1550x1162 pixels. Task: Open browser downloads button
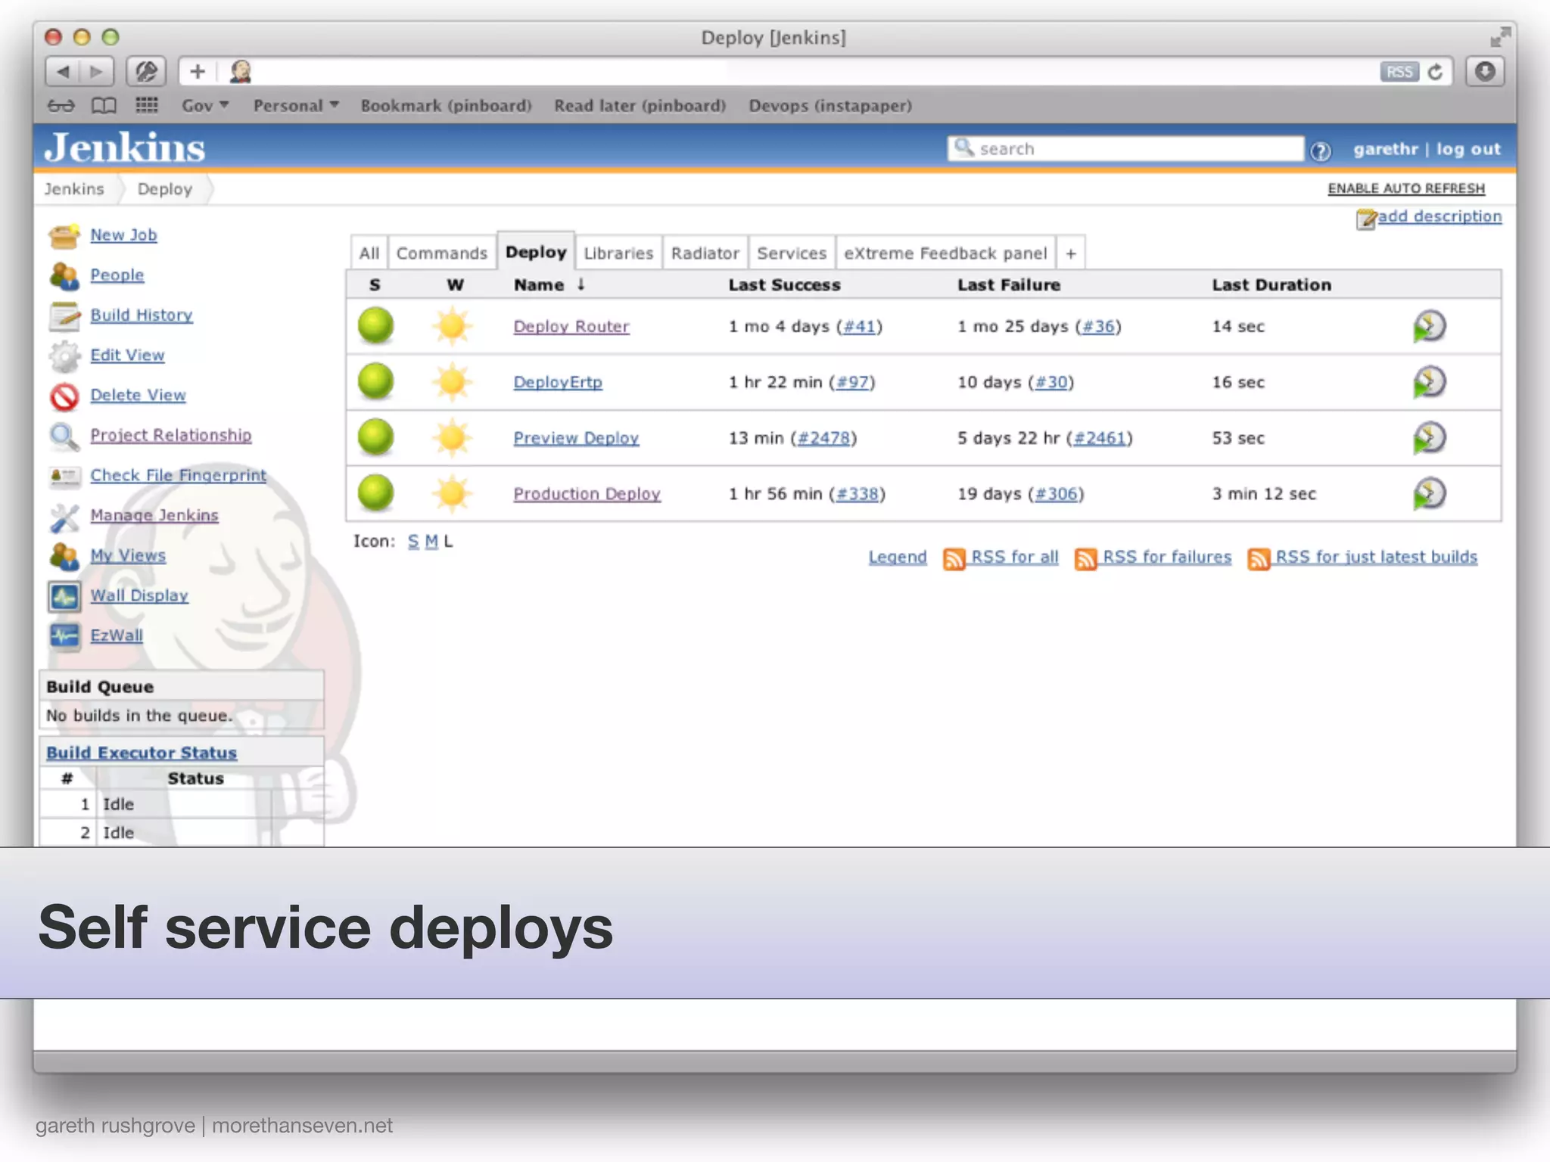(x=1484, y=72)
